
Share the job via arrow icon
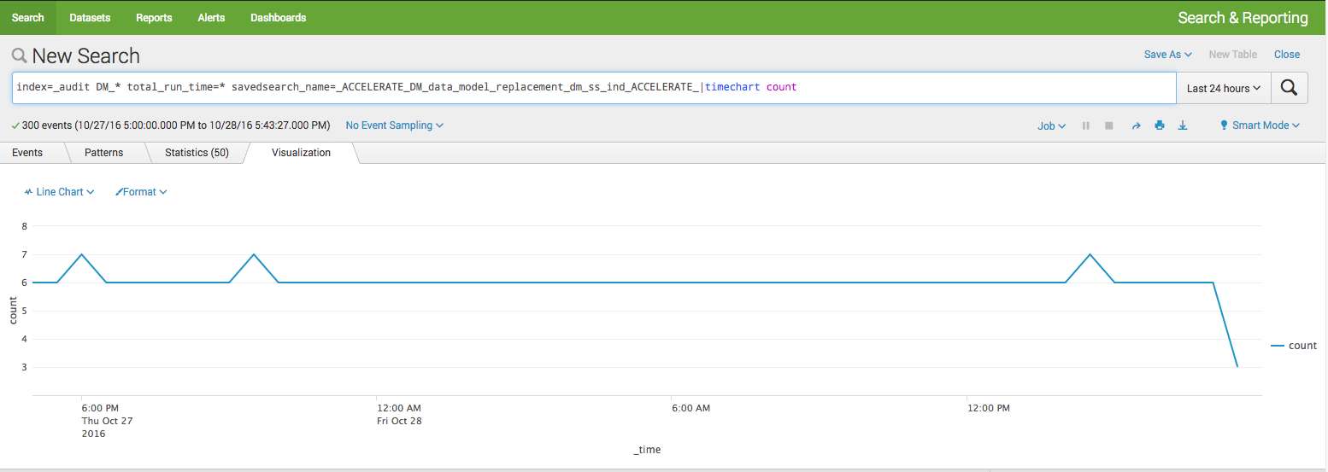click(x=1136, y=125)
